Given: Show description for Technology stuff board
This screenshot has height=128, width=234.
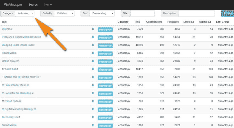Looking at the screenshot, I should pyautogui.click(x=105, y=118).
